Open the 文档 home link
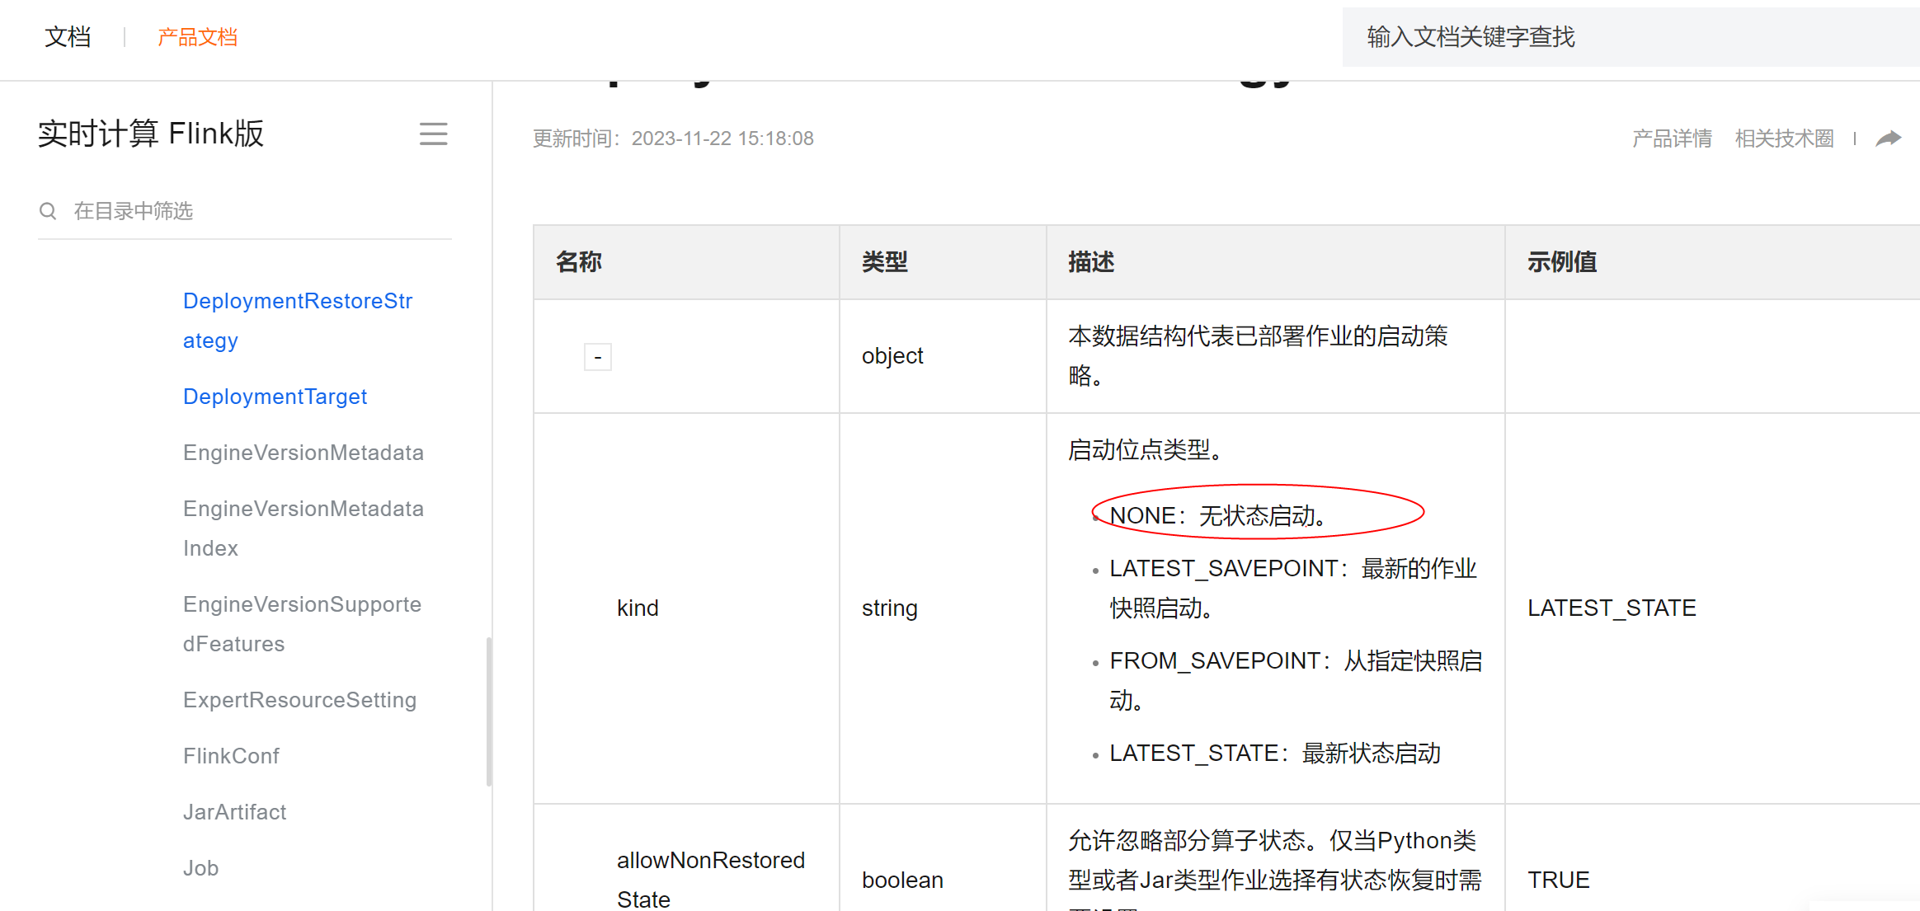This screenshot has width=1920, height=911. pyautogui.click(x=68, y=37)
